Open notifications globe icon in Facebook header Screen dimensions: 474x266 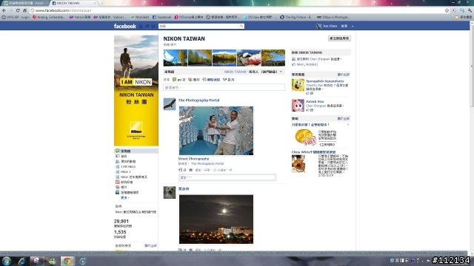[153, 27]
